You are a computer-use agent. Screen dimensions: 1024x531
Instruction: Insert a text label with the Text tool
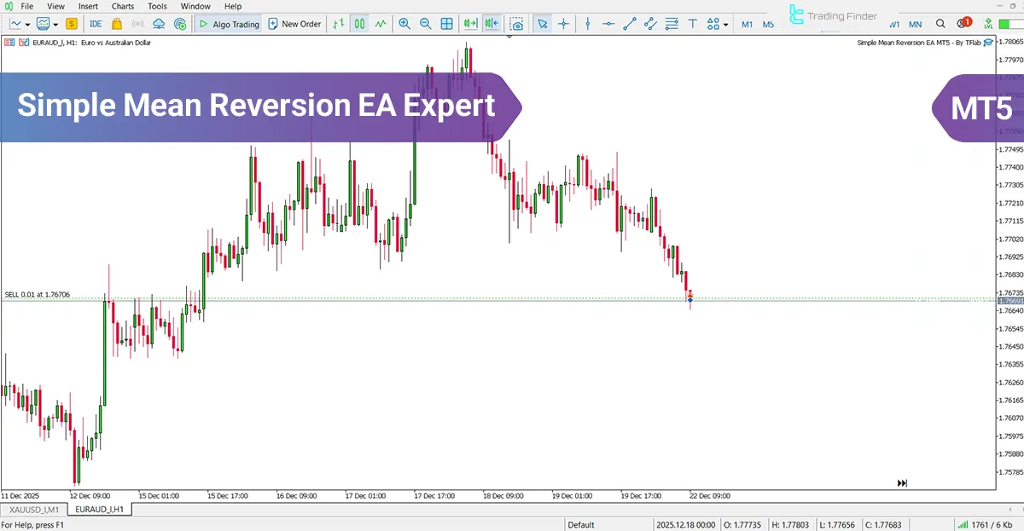(691, 24)
